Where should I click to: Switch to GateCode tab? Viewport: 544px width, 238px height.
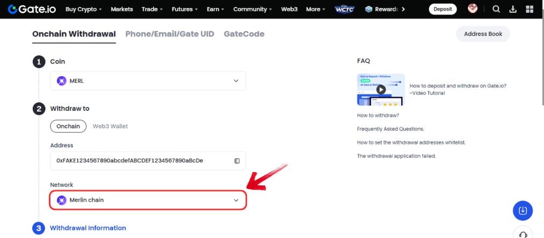[244, 34]
